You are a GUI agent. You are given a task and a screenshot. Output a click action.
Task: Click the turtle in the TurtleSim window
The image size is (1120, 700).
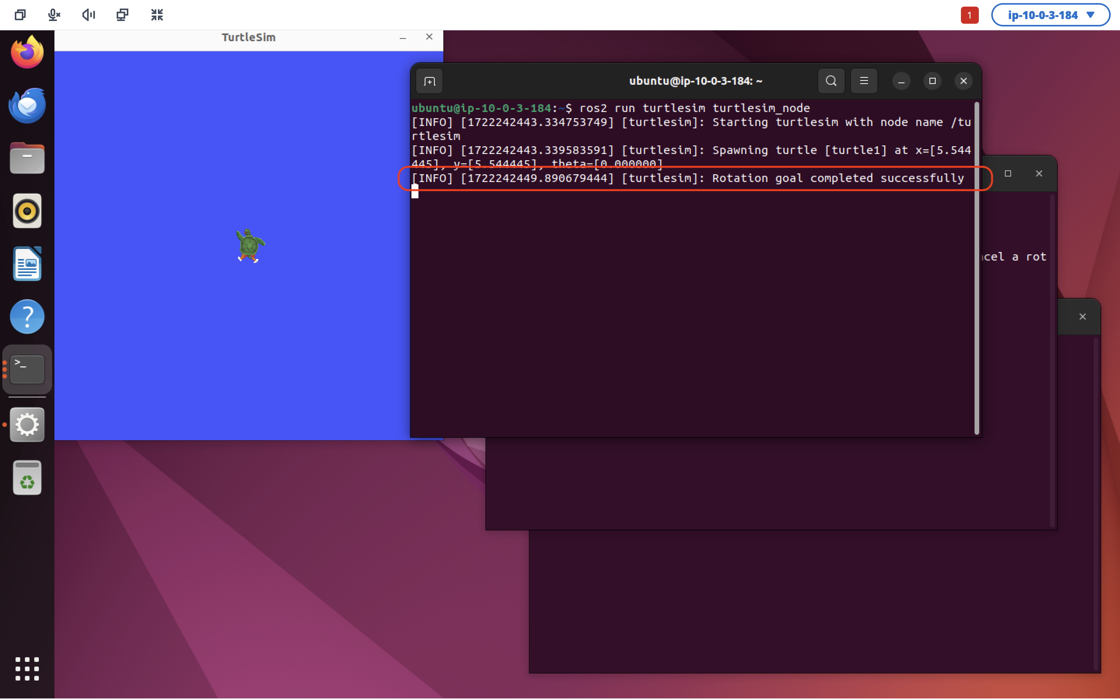coord(249,245)
